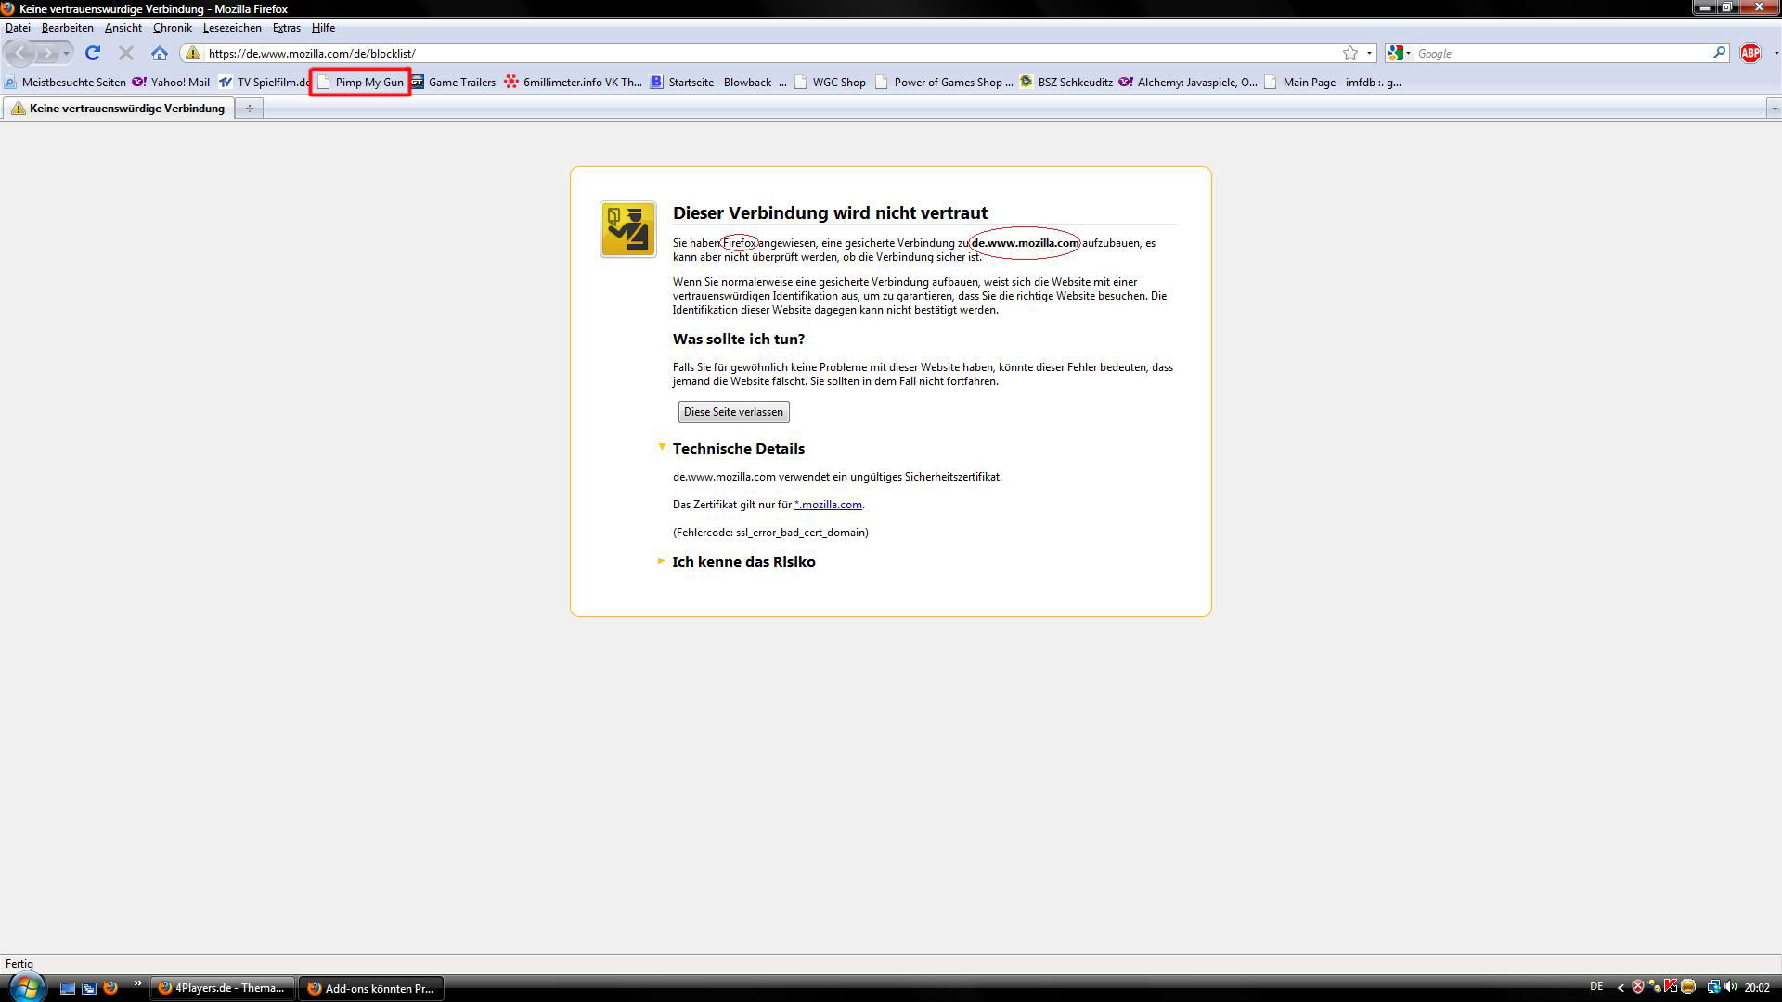This screenshot has width=1782, height=1002.
Task: Click the red security shield tray icon
Action: [x=1638, y=987]
